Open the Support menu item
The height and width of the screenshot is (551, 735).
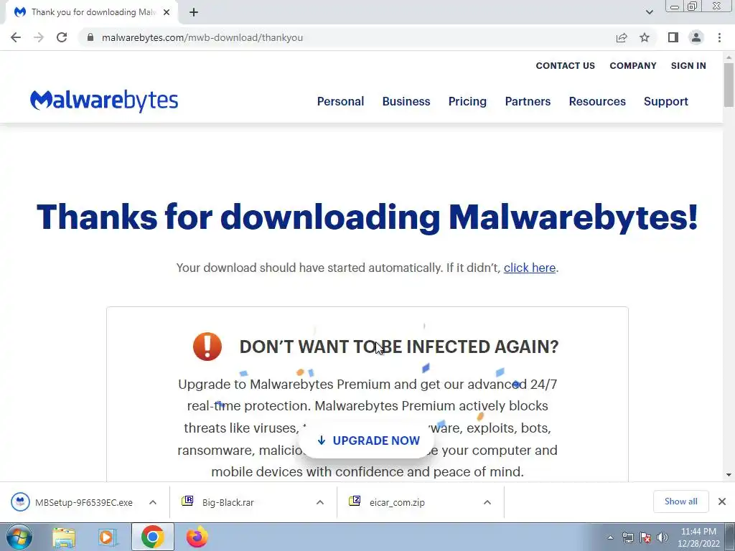click(x=665, y=101)
